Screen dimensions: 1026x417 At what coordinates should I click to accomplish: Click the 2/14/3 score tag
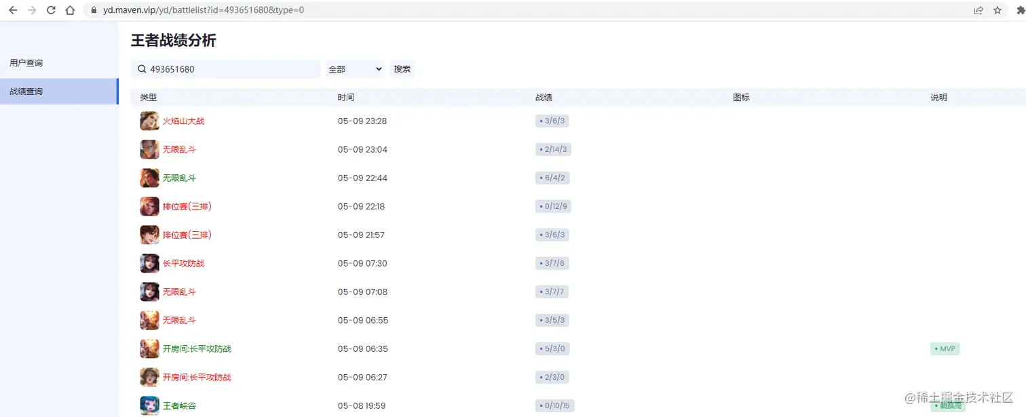[553, 149]
